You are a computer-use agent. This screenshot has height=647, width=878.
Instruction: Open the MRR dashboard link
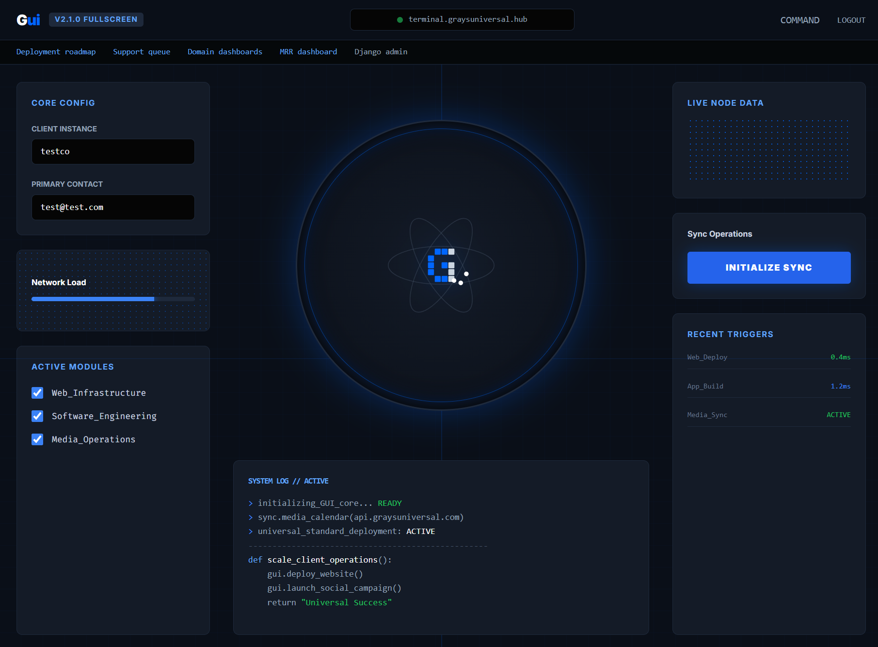[308, 52]
